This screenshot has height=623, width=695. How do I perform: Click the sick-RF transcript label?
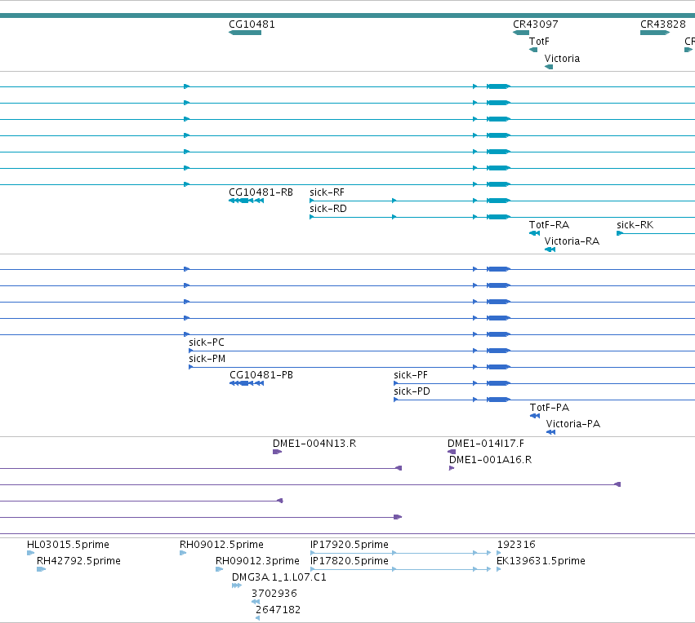pos(327,192)
